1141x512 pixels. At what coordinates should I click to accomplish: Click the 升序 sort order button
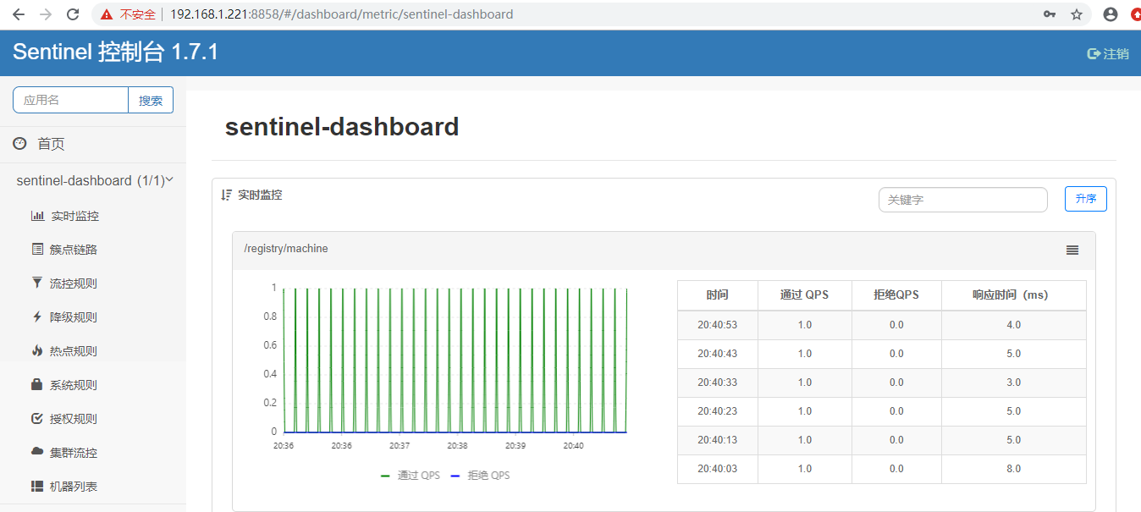click(1086, 199)
